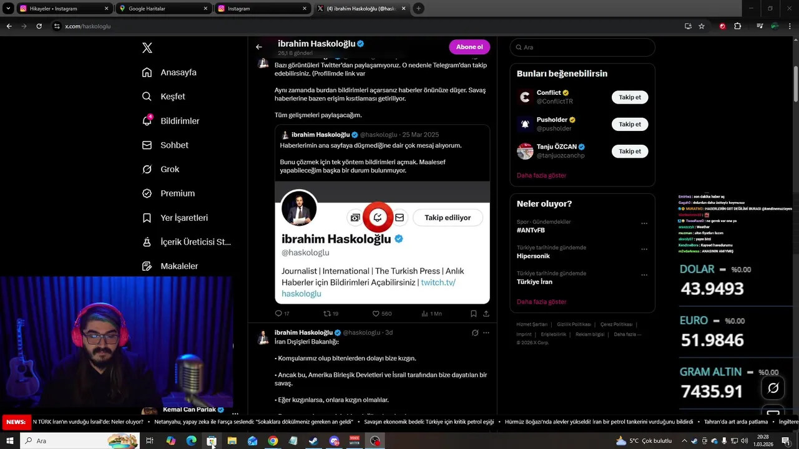Image resolution: width=799 pixels, height=449 pixels.
Task: Open File Explorer from taskbar
Action: point(232,441)
